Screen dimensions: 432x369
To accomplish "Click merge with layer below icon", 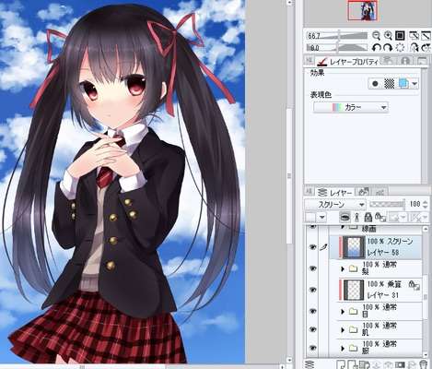I will click(x=388, y=364).
